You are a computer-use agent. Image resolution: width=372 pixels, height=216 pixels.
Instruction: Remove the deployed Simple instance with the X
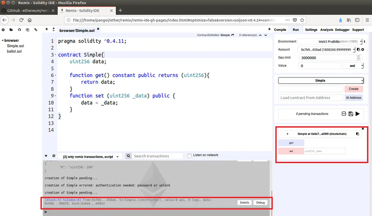pyautogui.click(x=363, y=129)
